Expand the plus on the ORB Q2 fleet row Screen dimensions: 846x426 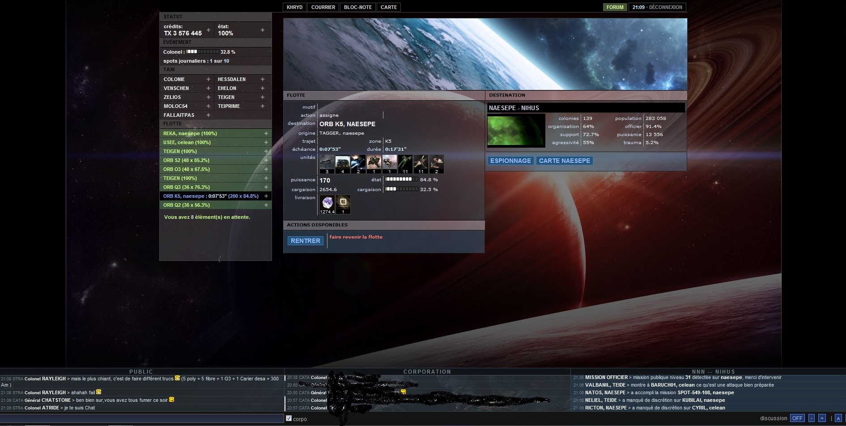266,205
